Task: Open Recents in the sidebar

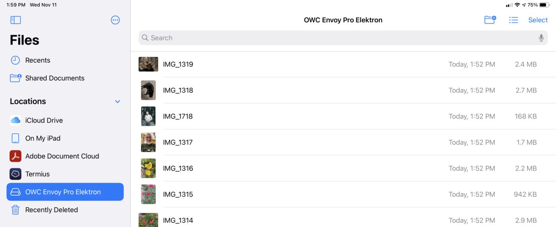Action: [x=37, y=60]
